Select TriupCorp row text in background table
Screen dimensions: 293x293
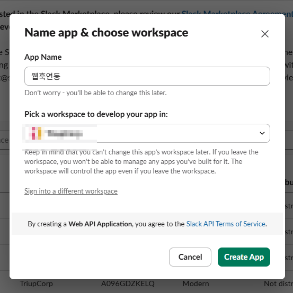37,283
